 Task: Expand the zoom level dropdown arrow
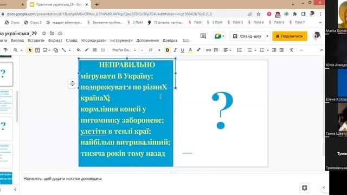tap(22, 50)
